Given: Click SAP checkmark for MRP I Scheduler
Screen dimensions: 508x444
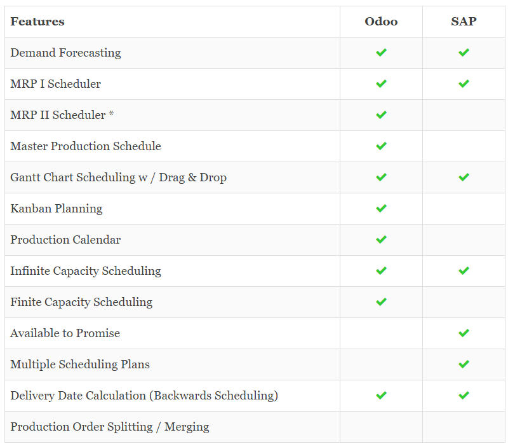Looking at the screenshot, I should point(464,83).
